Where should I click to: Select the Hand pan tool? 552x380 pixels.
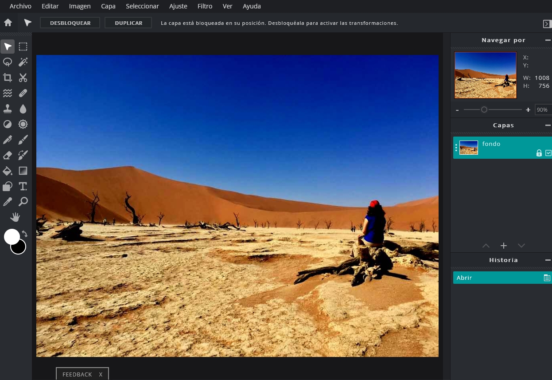click(16, 217)
